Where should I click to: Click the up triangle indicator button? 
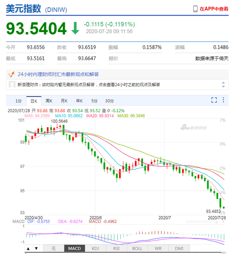28,248
